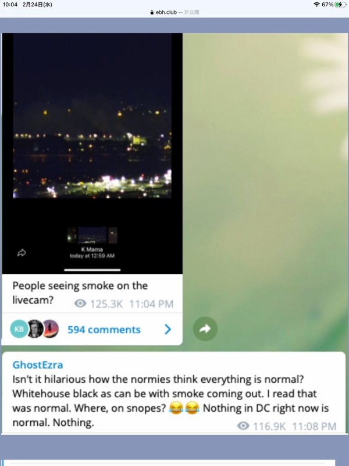Tap the green forward arrow button
349x466 pixels.
coord(205,329)
